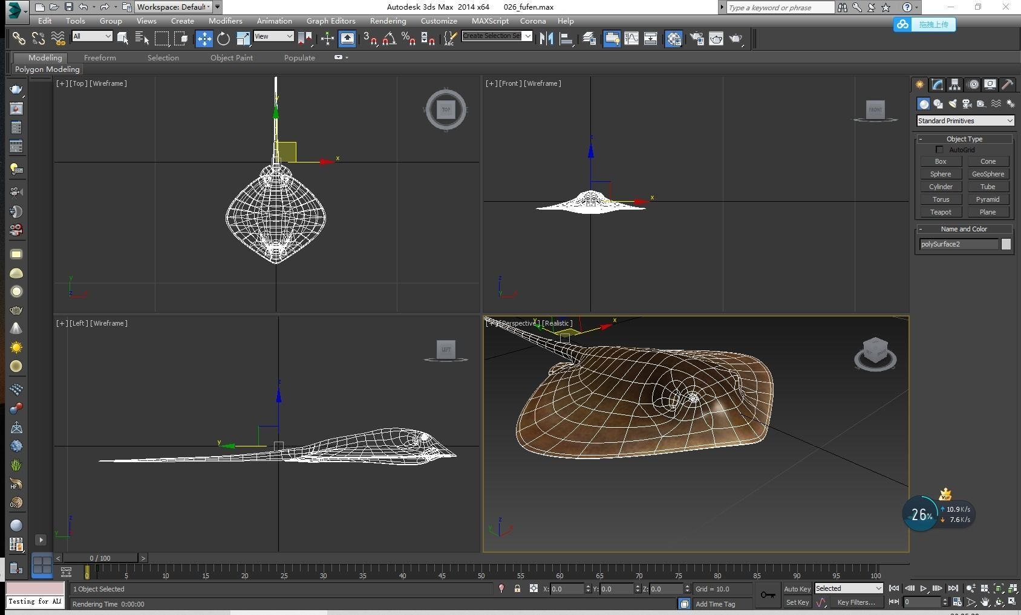1021x615 pixels.
Task: Toggle the Auto Key mode
Action: pyautogui.click(x=797, y=589)
